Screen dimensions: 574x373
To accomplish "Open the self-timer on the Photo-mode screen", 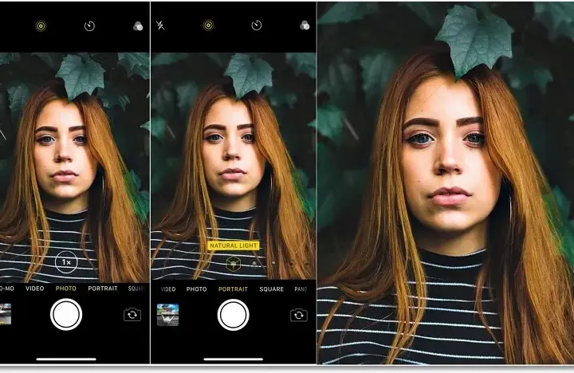I will pos(89,26).
